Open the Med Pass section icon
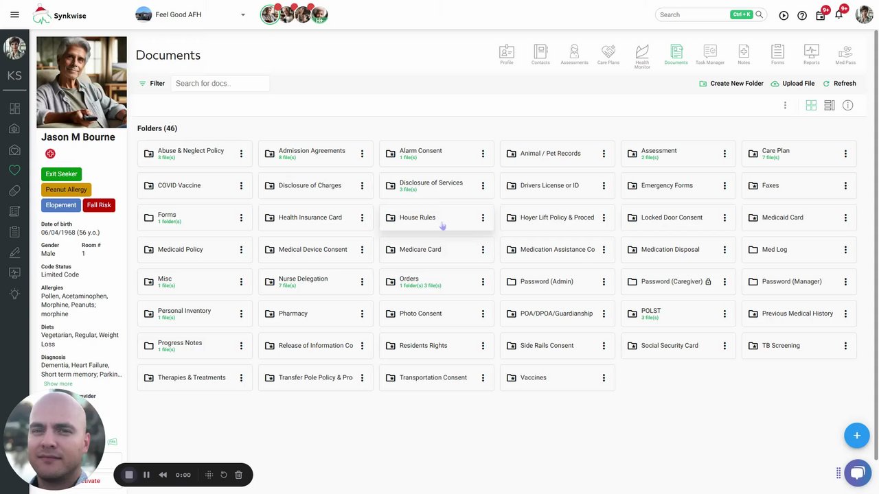 point(845,54)
